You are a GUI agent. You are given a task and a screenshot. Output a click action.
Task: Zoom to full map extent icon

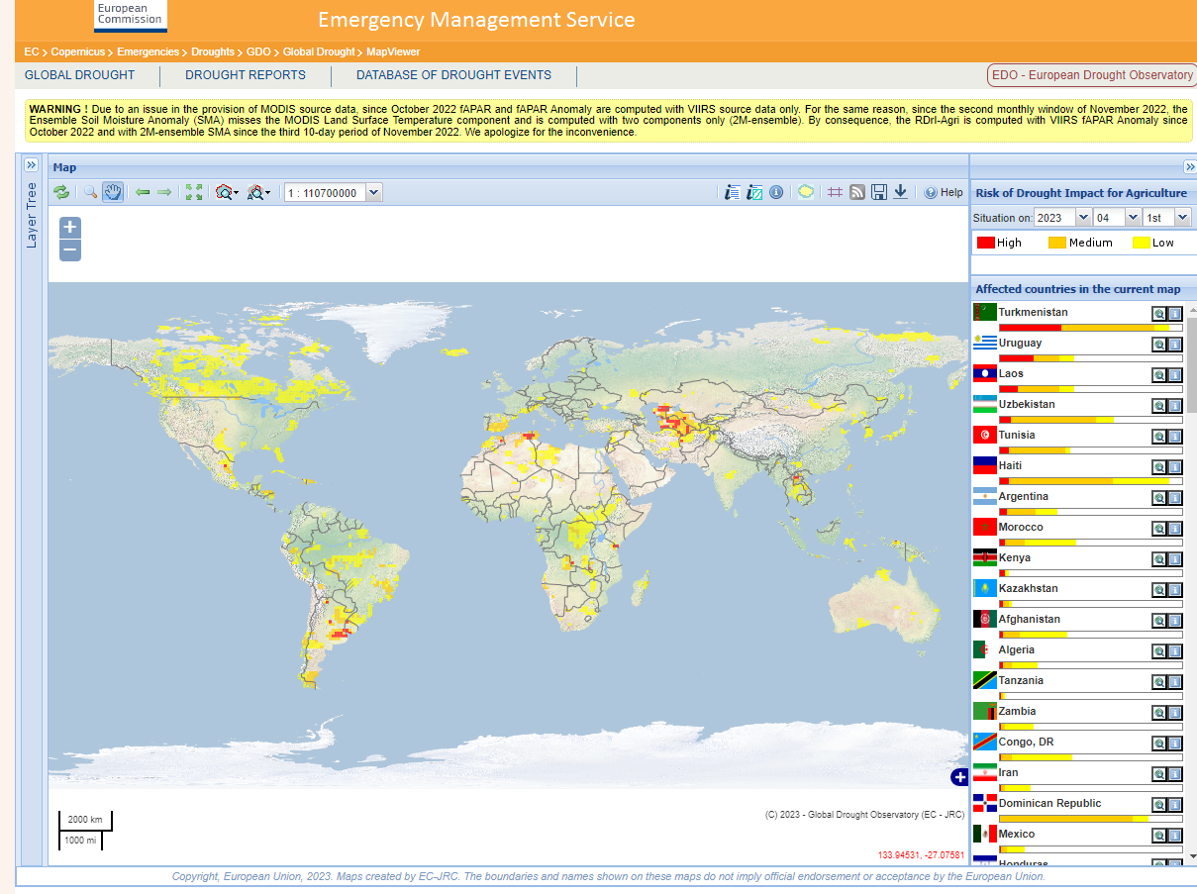194,192
